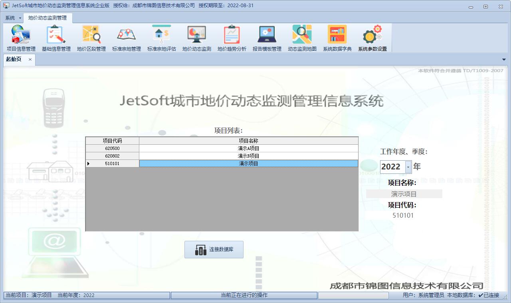Viewport: 511px width, 303px height.
Task: Click 用户: 系统管理员 in status bar
Action: click(423, 295)
